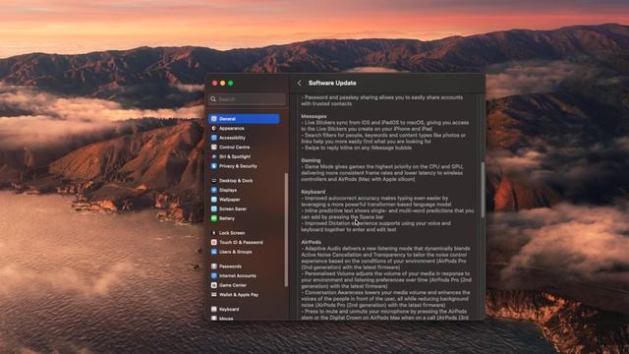
Task: Open the General settings label
Action: point(227,119)
